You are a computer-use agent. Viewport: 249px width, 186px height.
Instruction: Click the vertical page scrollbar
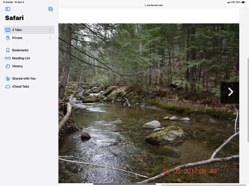(x=248, y=100)
